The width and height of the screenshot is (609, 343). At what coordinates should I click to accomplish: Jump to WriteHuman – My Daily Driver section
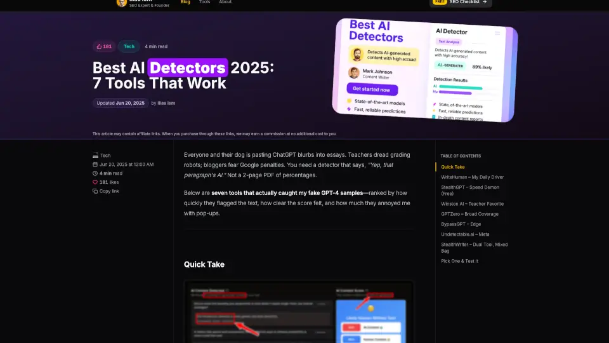point(472,177)
